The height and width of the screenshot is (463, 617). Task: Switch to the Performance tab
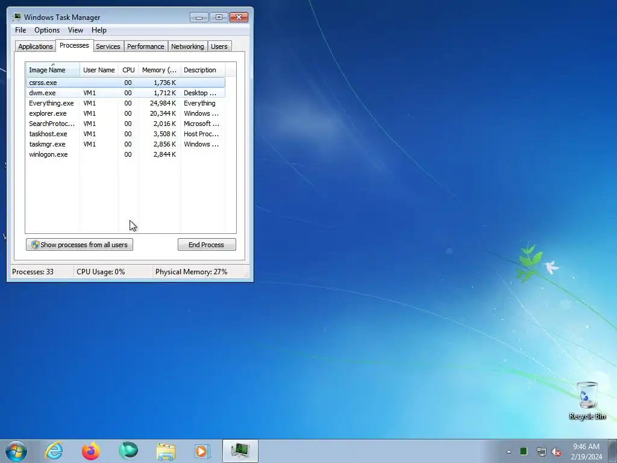[146, 46]
